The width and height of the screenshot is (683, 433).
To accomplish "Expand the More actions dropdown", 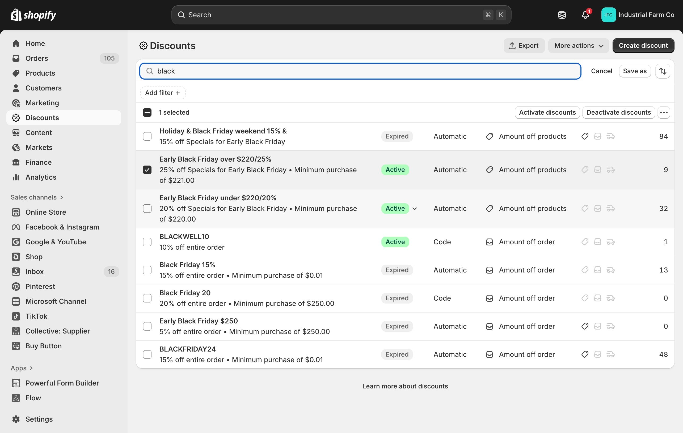I will click(578, 46).
